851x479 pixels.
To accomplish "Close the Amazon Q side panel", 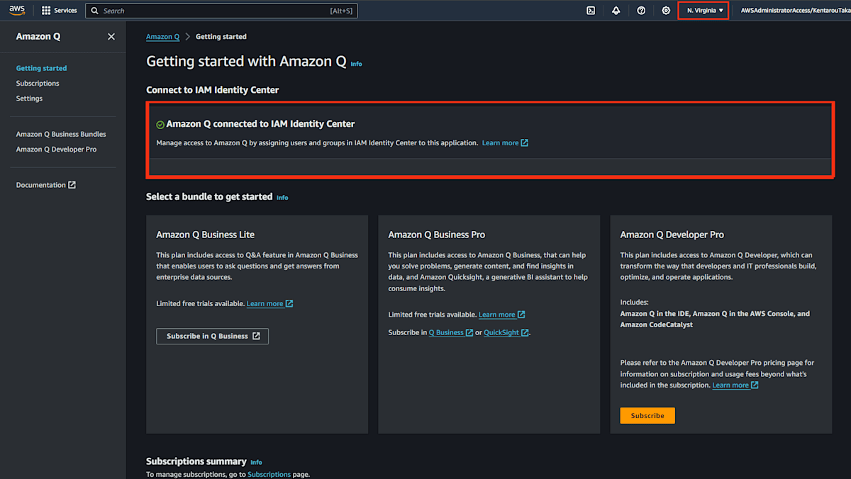I will point(111,37).
